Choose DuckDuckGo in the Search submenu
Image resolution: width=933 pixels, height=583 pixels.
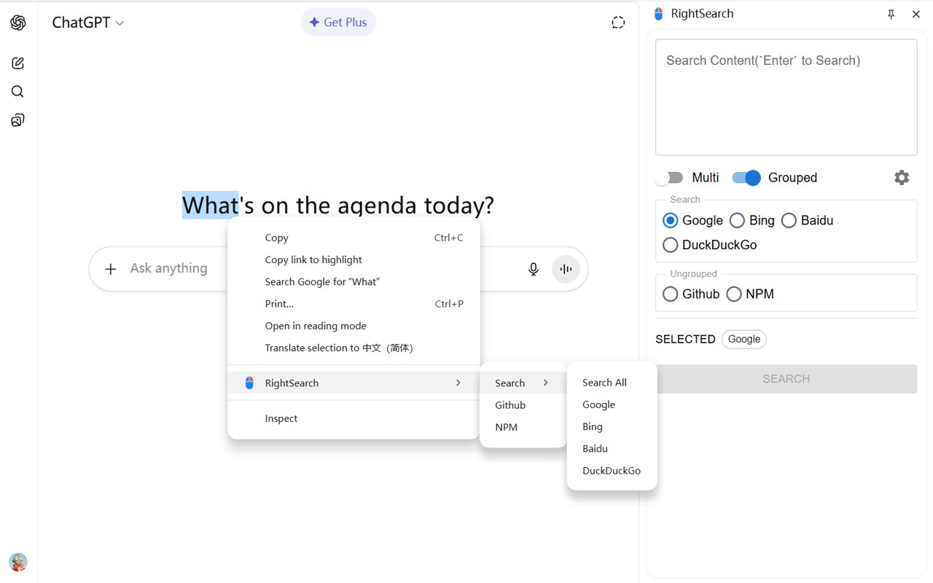point(612,471)
